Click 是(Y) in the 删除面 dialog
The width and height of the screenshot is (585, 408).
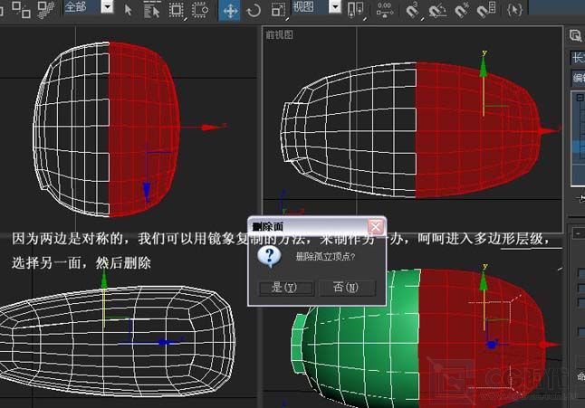coord(286,288)
